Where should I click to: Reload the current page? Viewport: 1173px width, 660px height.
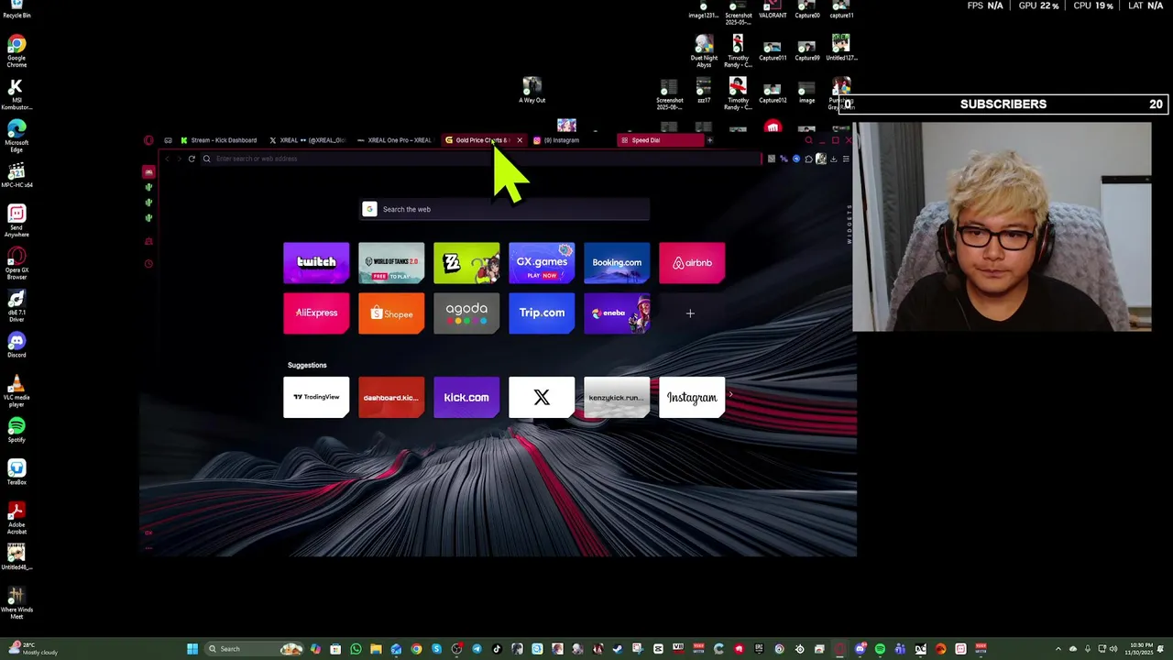tap(192, 159)
